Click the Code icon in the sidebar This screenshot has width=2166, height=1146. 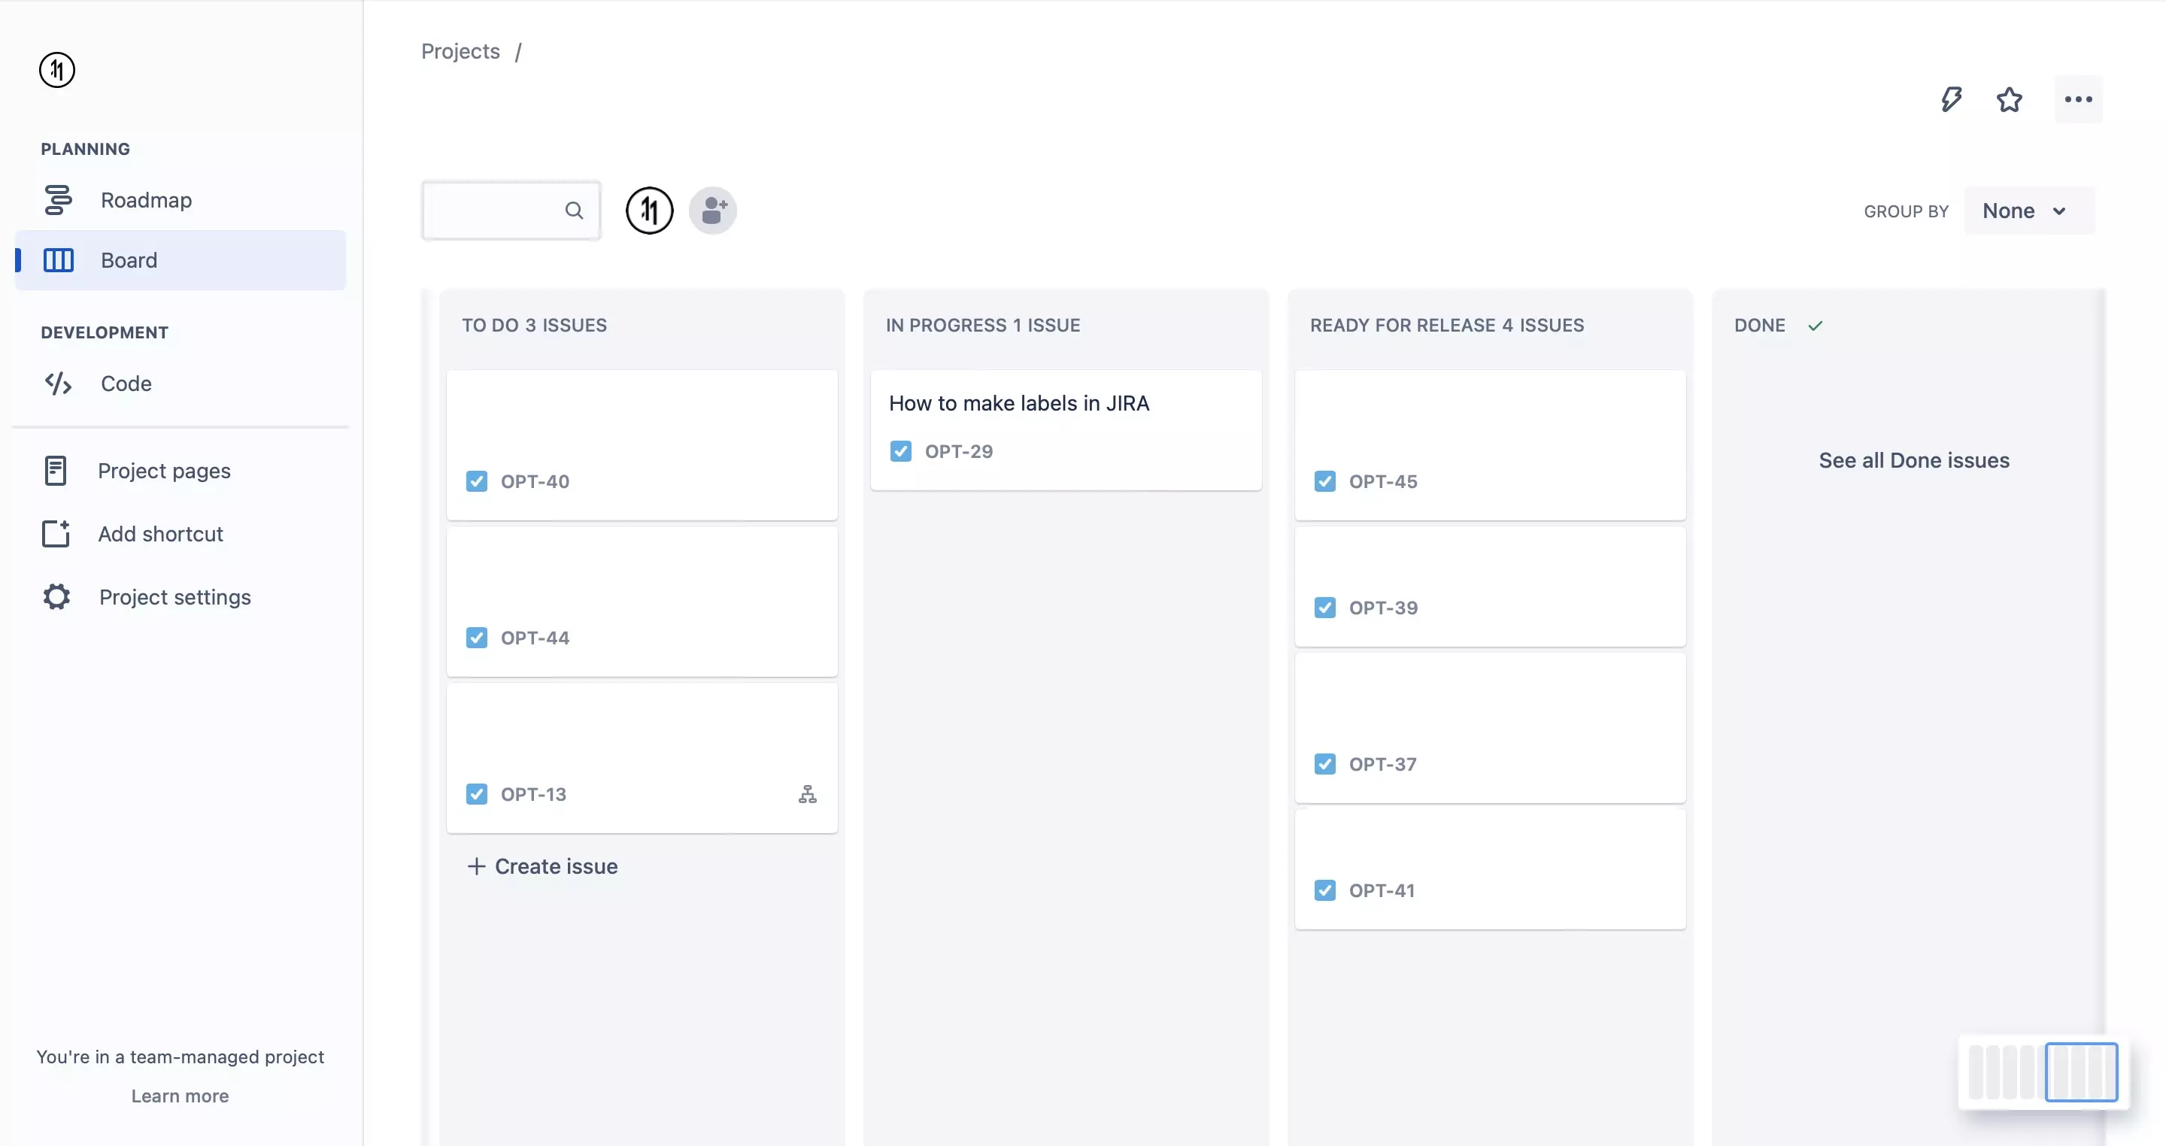57,384
